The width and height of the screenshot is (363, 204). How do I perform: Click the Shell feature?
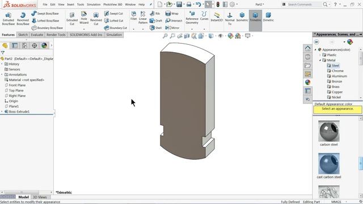click(156, 28)
